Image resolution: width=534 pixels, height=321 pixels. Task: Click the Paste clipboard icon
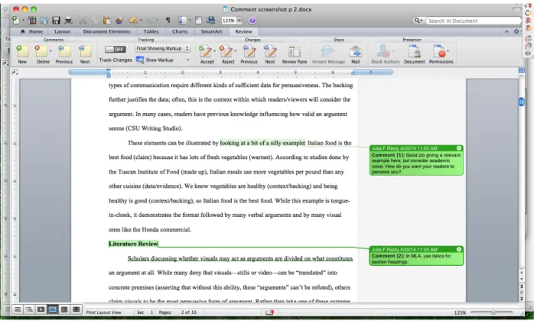(x=106, y=21)
